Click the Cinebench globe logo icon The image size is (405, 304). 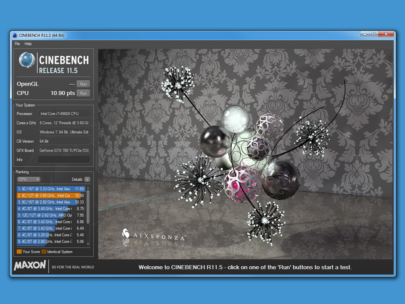click(27, 60)
